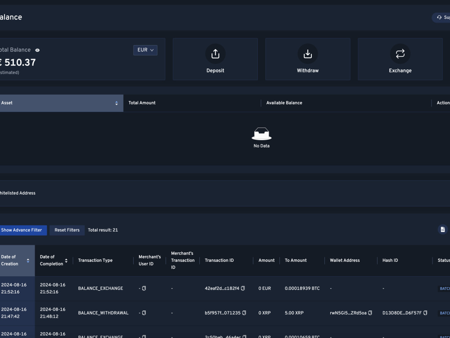Screen dimensions: 450x338
Task: Open the Deposit card label
Action: (x=215, y=70)
